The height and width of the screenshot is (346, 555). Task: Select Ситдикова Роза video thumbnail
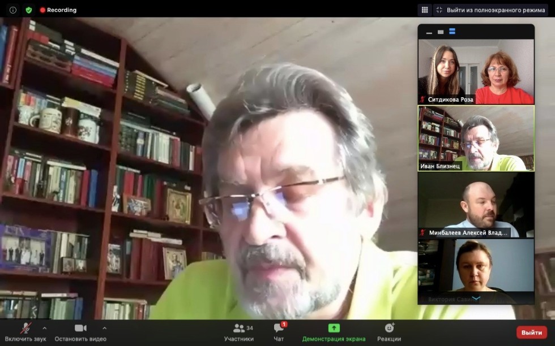[x=476, y=71]
